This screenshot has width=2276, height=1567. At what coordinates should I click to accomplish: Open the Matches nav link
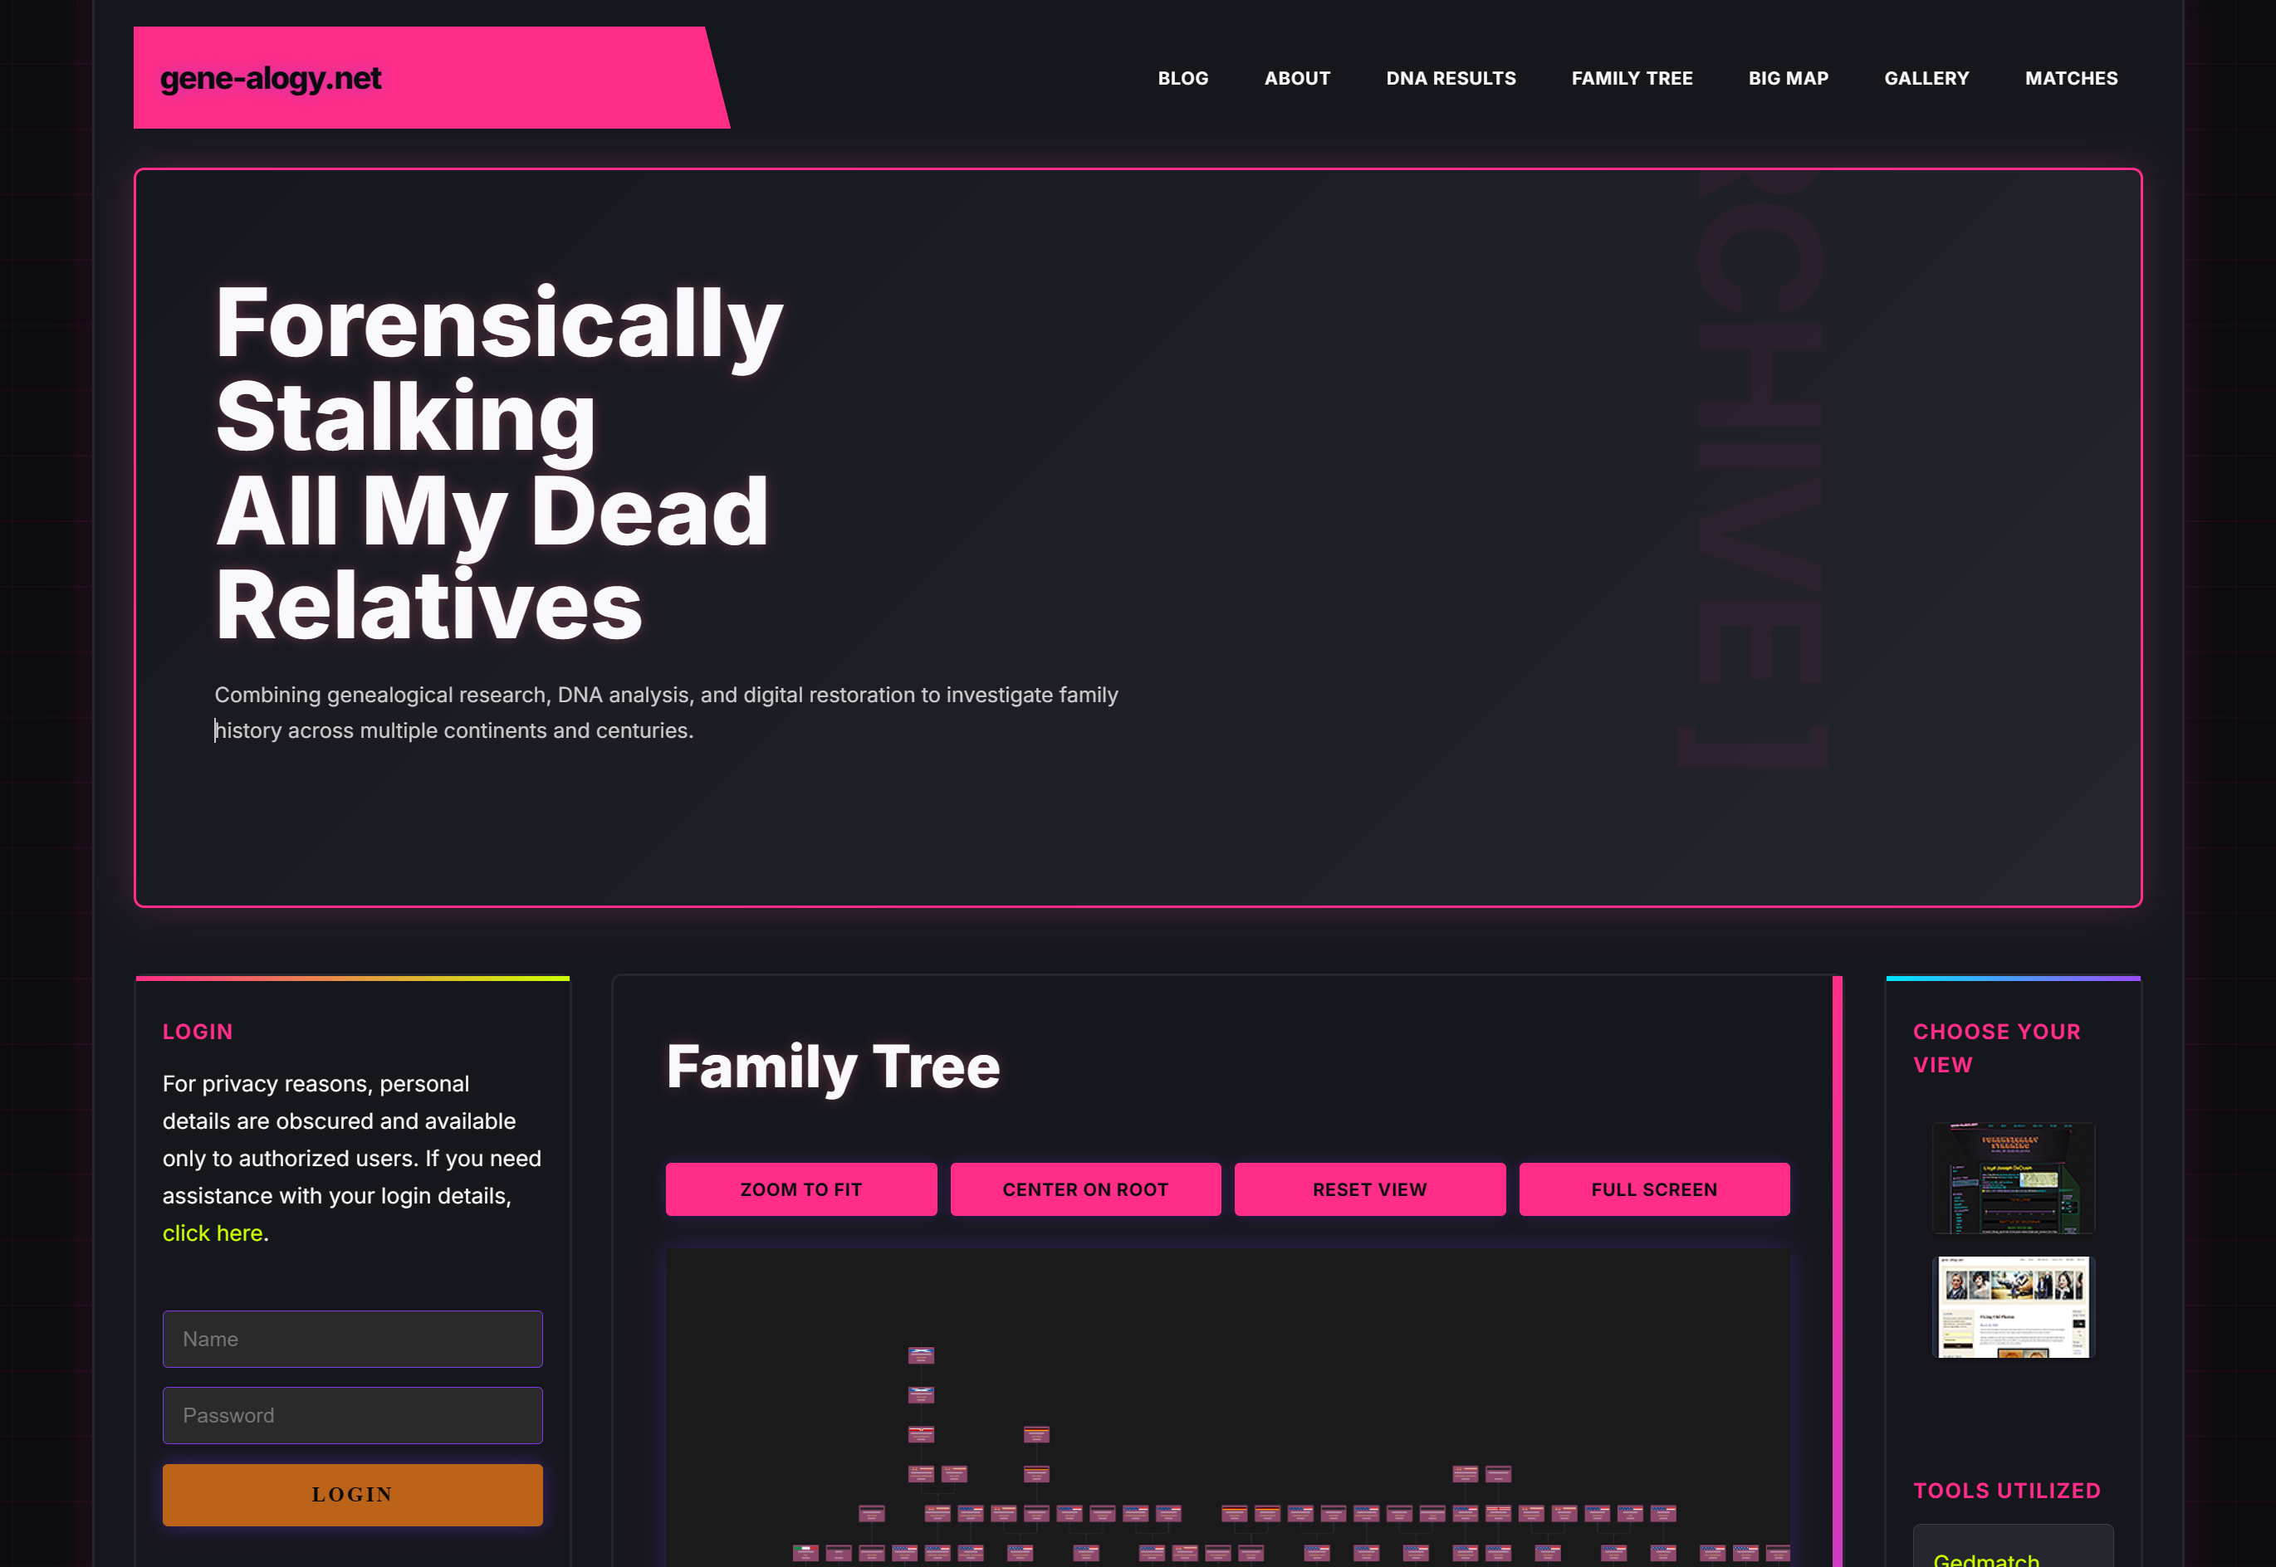2071,77
